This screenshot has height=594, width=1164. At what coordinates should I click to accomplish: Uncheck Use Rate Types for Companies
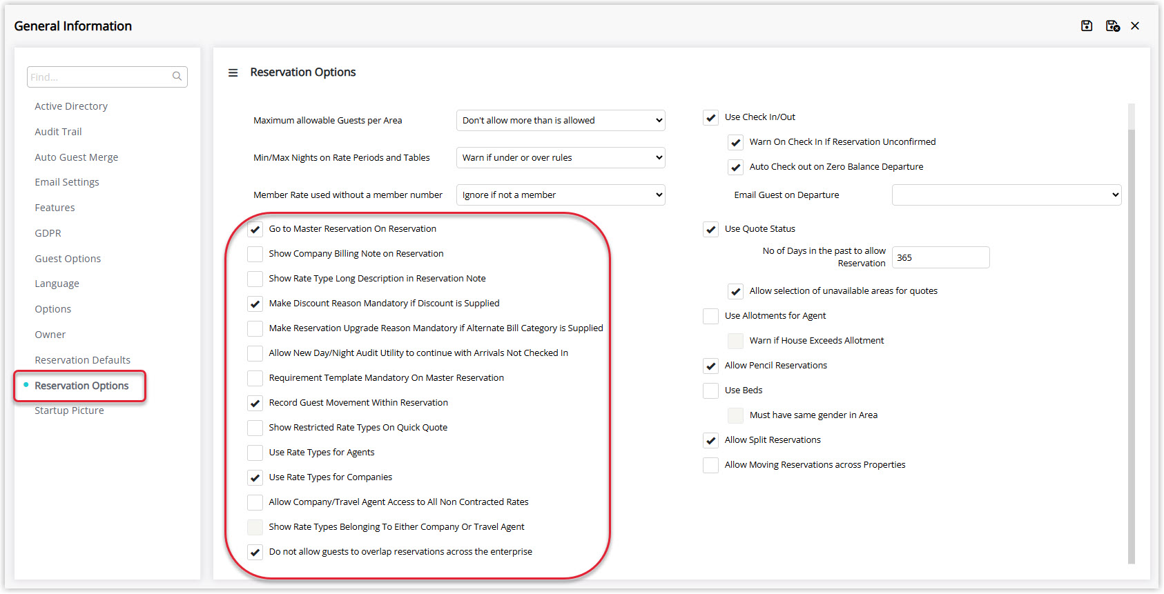255,477
